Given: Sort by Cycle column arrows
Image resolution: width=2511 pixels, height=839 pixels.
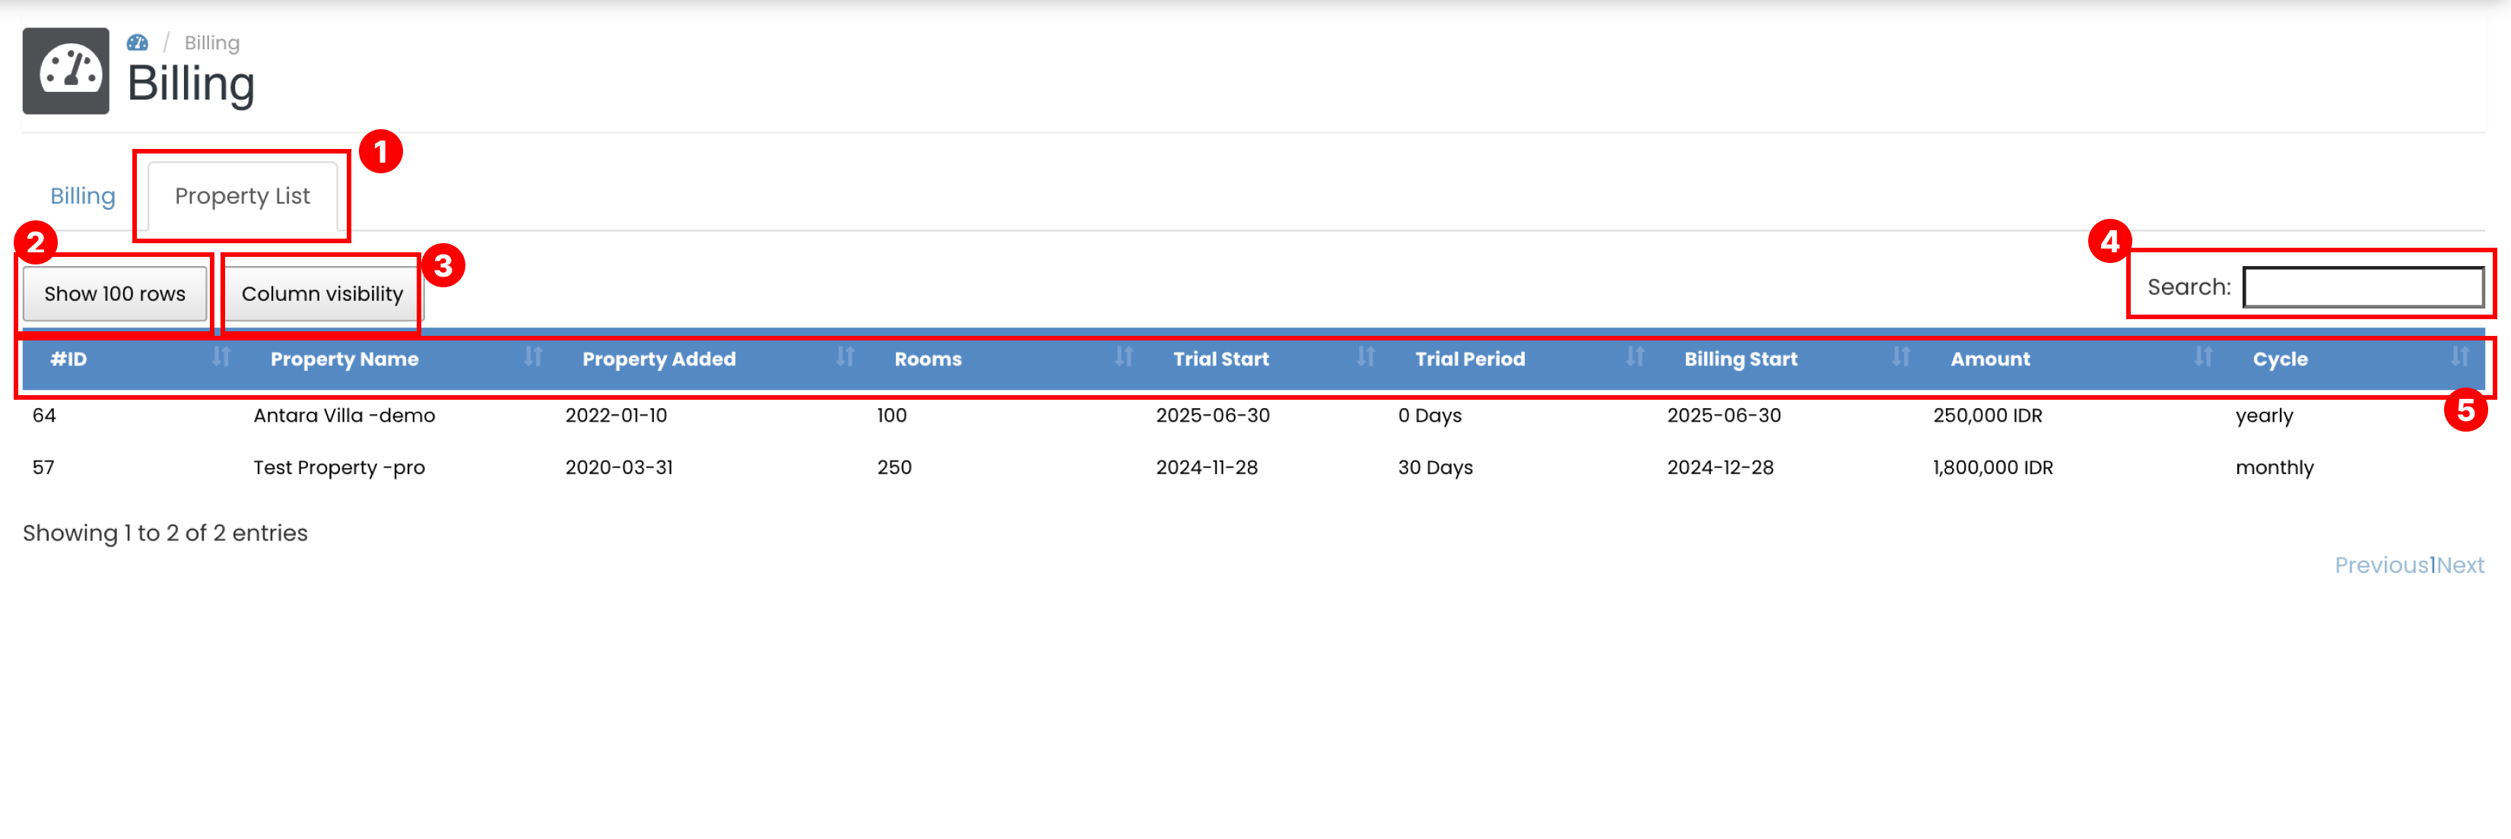Looking at the screenshot, I should click(x=2459, y=356).
